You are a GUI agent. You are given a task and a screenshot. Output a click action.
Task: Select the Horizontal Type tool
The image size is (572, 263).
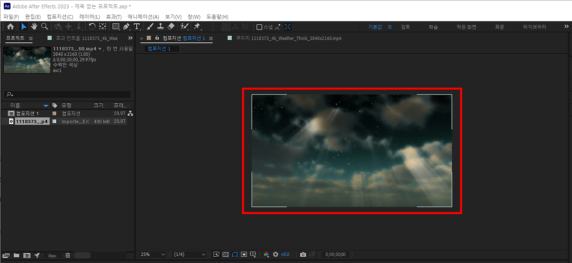tap(137, 27)
